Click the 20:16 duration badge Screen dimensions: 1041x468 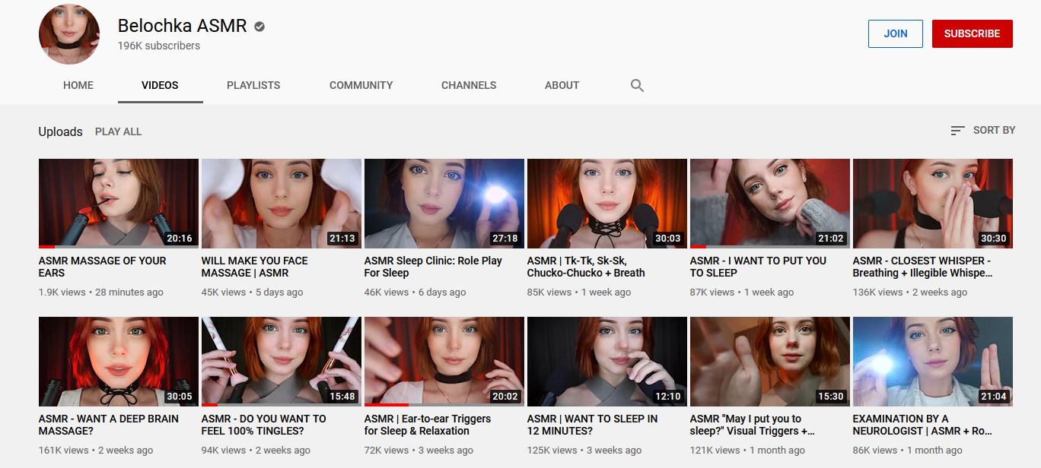click(180, 239)
